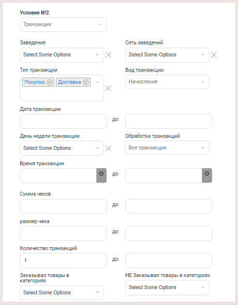The image size is (238, 305).
Task: Click the Дата транзакции end date field
Action: pyautogui.click(x=169, y=121)
